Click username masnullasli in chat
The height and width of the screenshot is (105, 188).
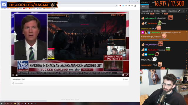pos(146,29)
